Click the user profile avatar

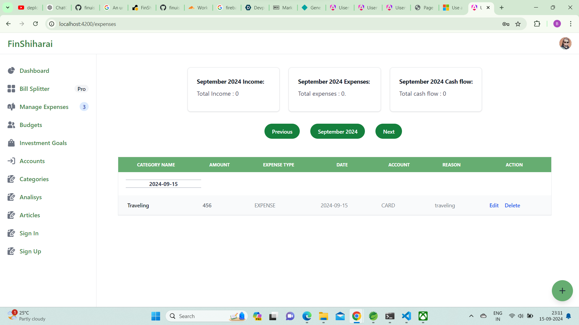(565, 44)
